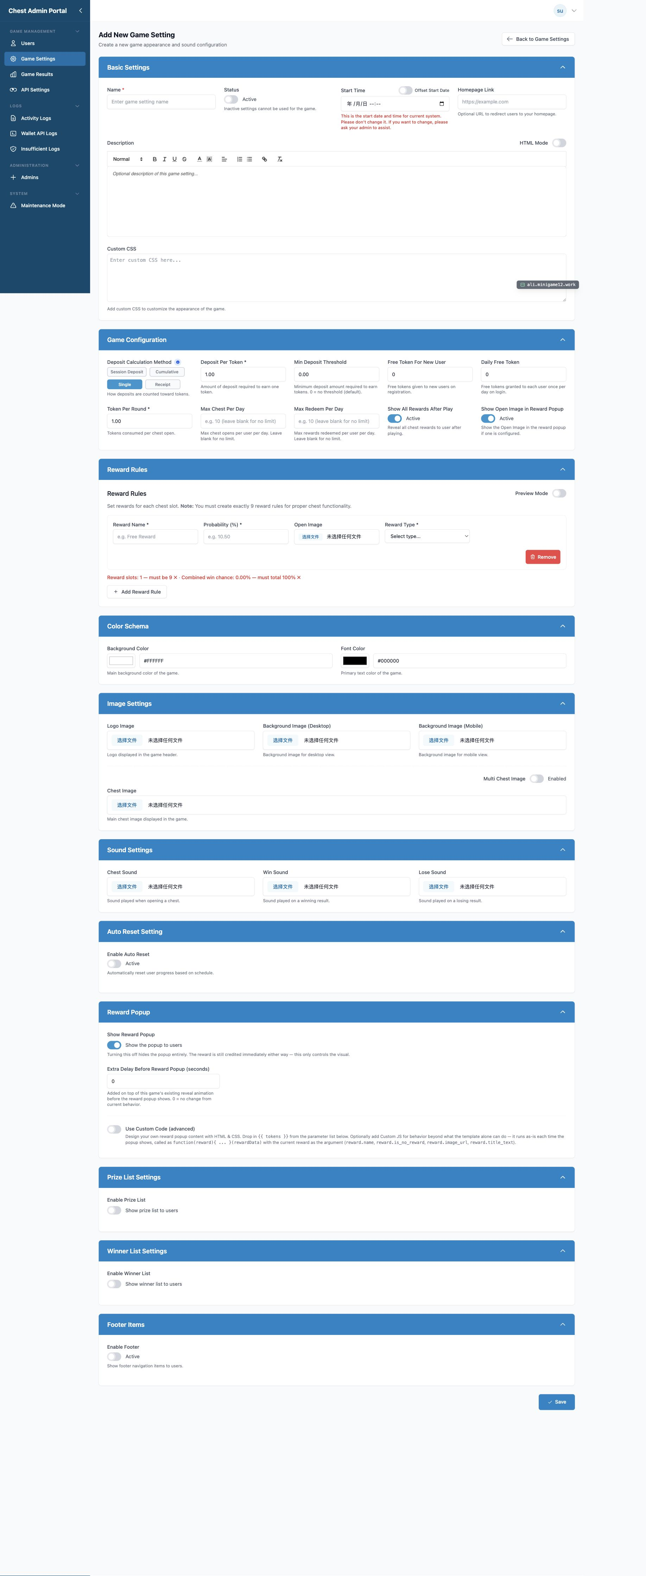Toggle Show Open Image in Reward Popup
This screenshot has width=646, height=1576.
(x=488, y=418)
